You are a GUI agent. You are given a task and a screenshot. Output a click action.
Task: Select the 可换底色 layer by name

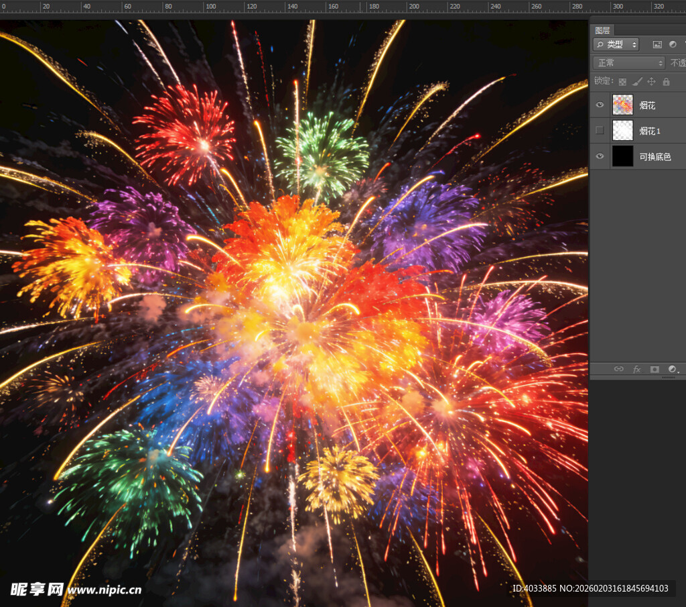click(x=655, y=156)
